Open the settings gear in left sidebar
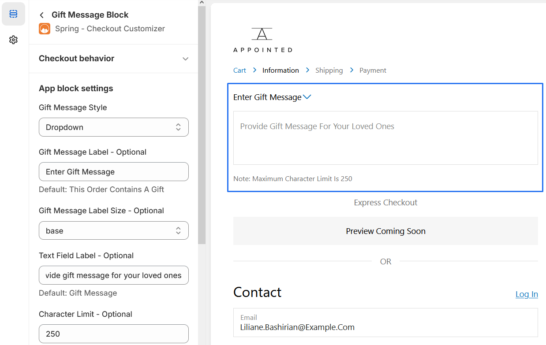Image resolution: width=546 pixels, height=345 pixels. click(x=13, y=40)
